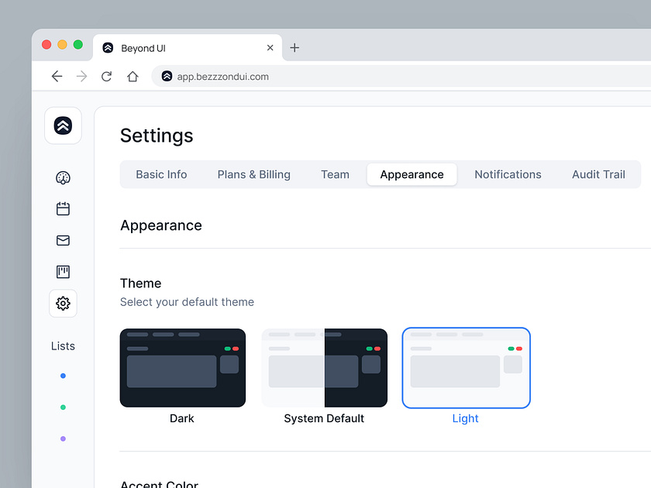
Task: Click the macOS red close window button
Action: [46, 45]
